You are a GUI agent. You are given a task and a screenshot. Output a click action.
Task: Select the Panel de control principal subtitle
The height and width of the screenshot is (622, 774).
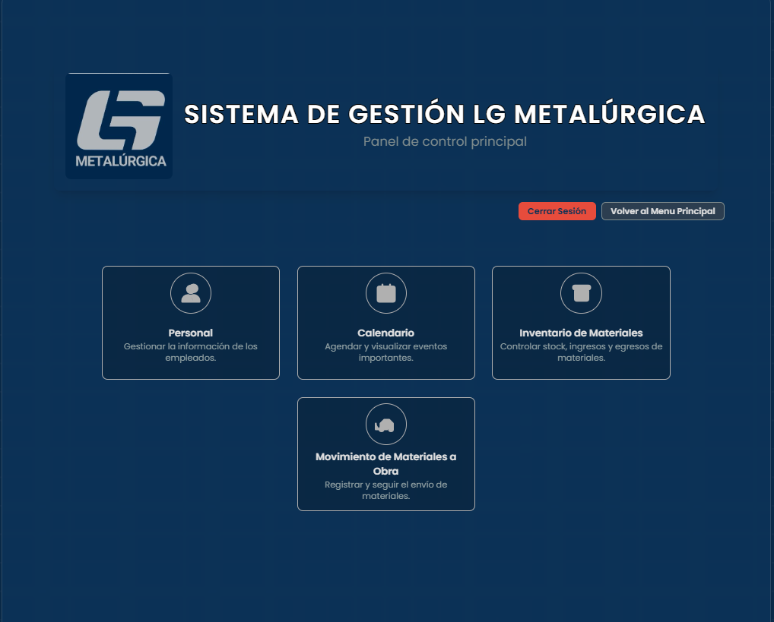pos(444,141)
